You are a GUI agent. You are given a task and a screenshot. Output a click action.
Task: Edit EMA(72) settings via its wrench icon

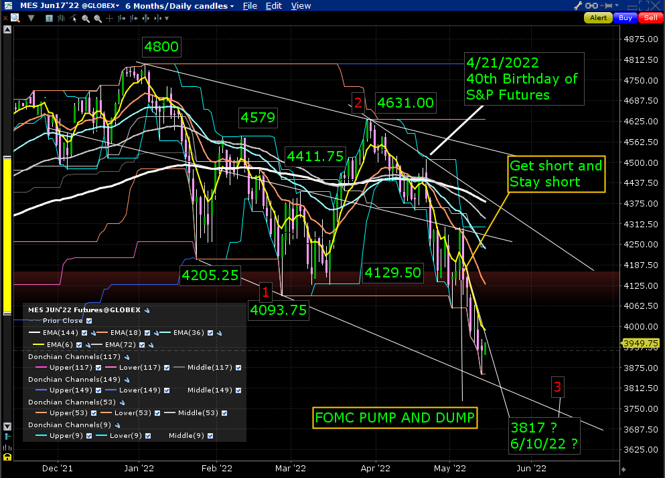pyautogui.click(x=151, y=345)
